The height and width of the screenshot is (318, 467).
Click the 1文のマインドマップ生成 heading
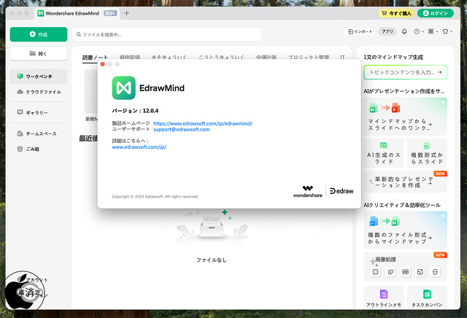click(393, 57)
